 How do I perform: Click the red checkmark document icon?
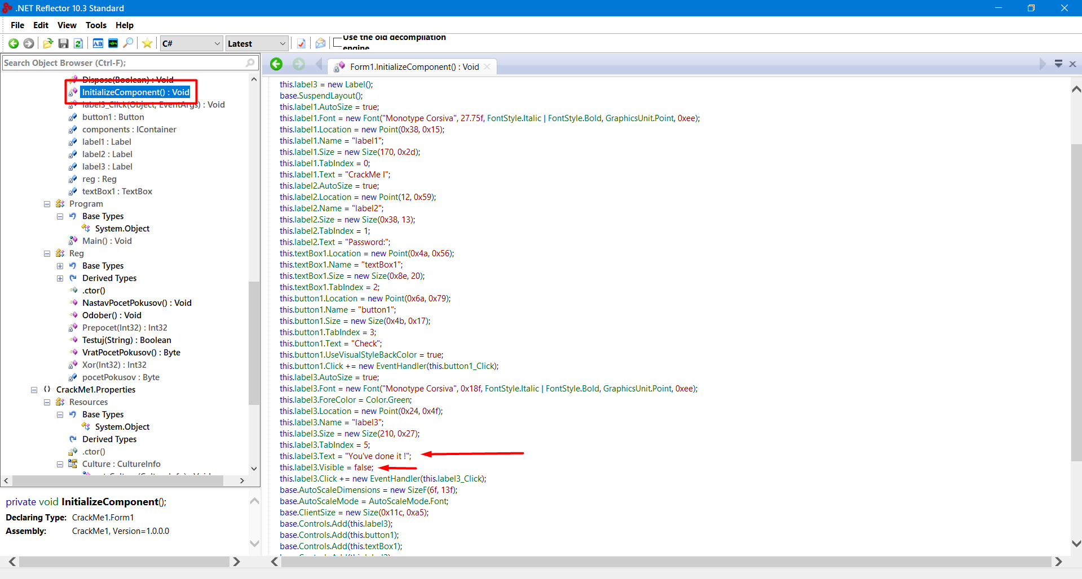pos(301,43)
